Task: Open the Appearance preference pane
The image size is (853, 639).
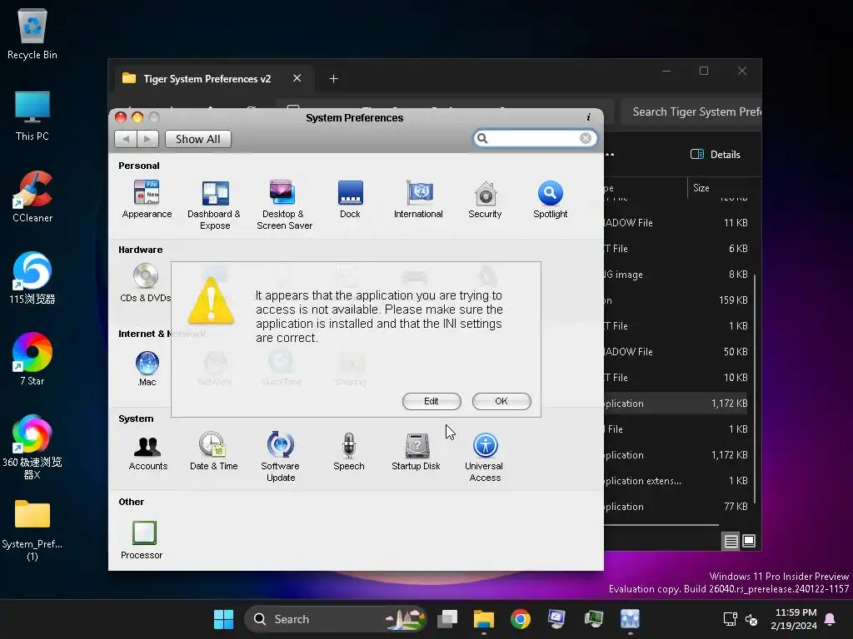Action: coord(147,199)
